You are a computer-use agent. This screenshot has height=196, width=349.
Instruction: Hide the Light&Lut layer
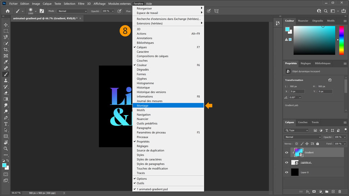pos(287,163)
